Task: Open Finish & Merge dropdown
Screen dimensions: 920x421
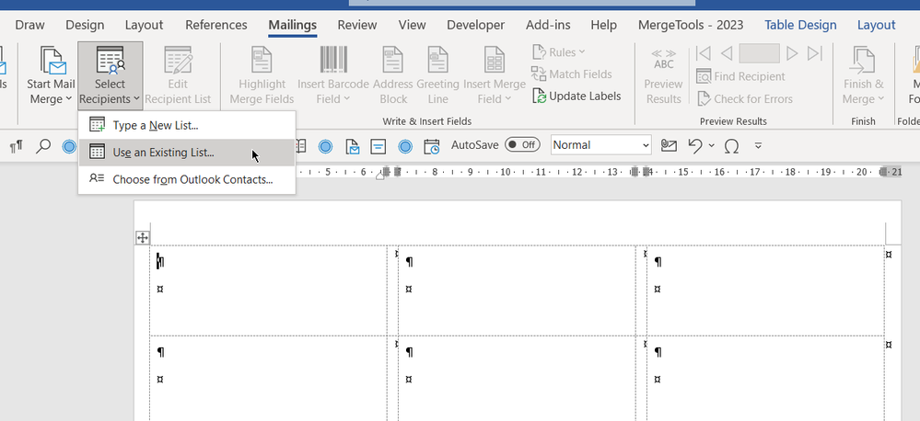Action: [x=863, y=76]
